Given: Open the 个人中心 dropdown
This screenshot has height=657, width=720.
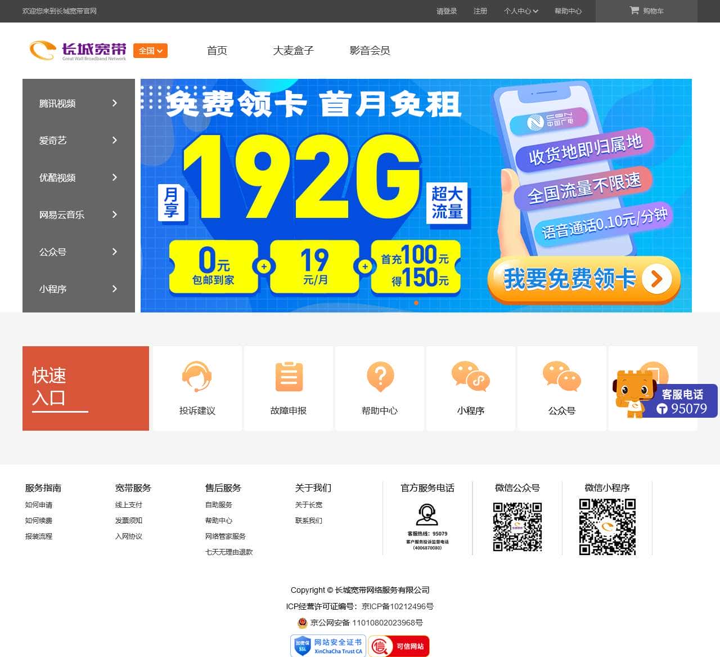Looking at the screenshot, I should click(521, 11).
